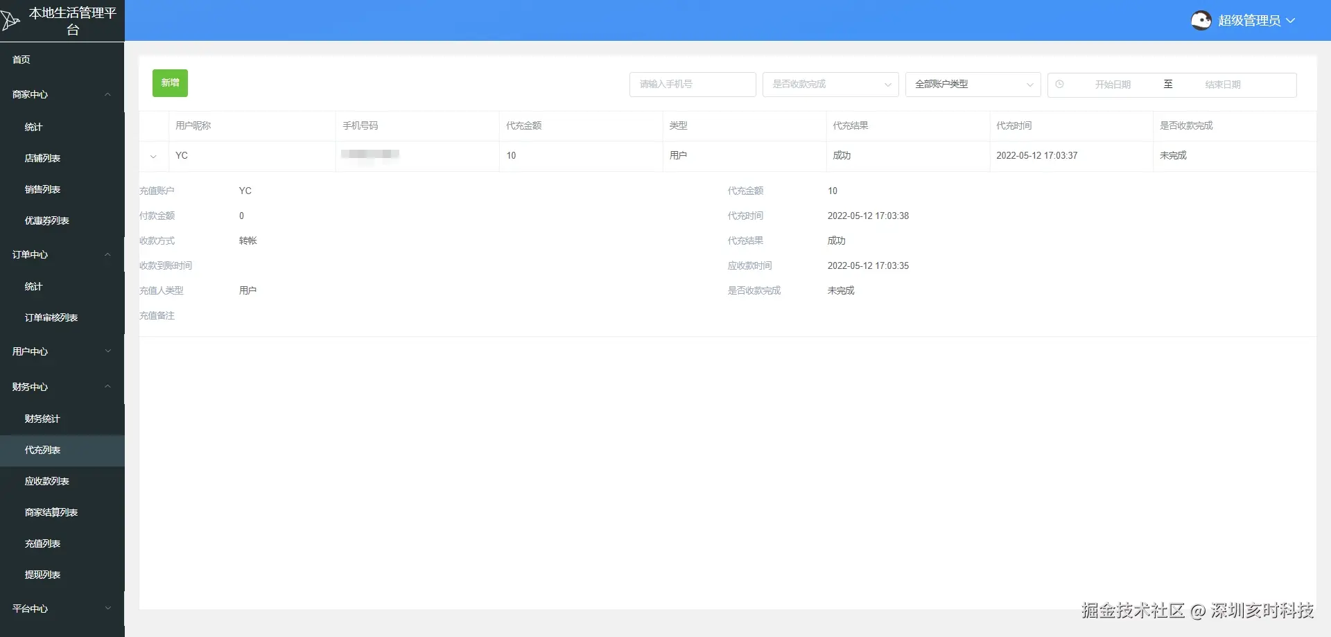Screen dimensions: 1331x637
Task: Click the 转帐 payment method value
Action: pyautogui.click(x=248, y=241)
